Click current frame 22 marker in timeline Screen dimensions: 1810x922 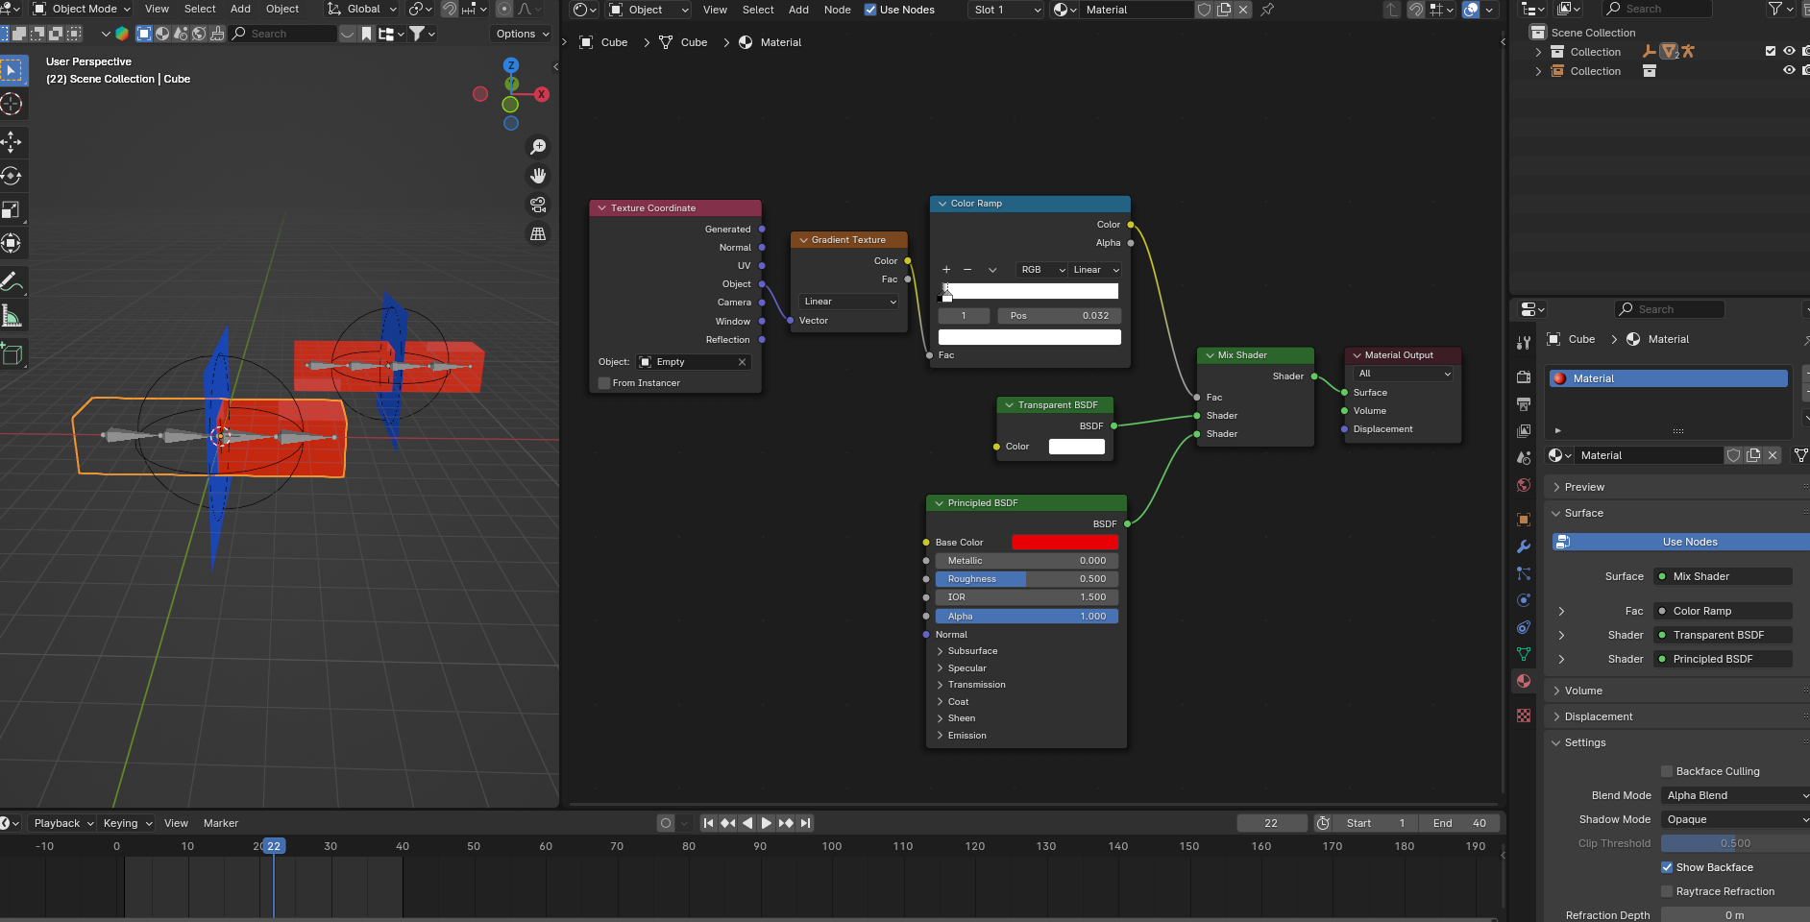pos(274,846)
